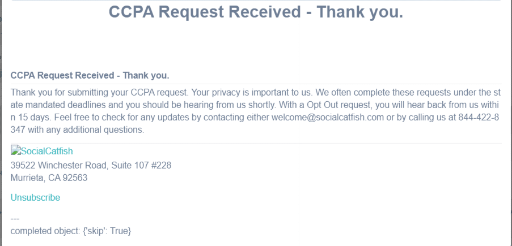Click the welcome@socialcatfish.com email address
The height and width of the screenshot is (246, 512).
point(328,118)
